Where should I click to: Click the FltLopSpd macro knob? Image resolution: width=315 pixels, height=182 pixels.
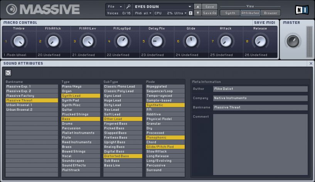(x=122, y=41)
